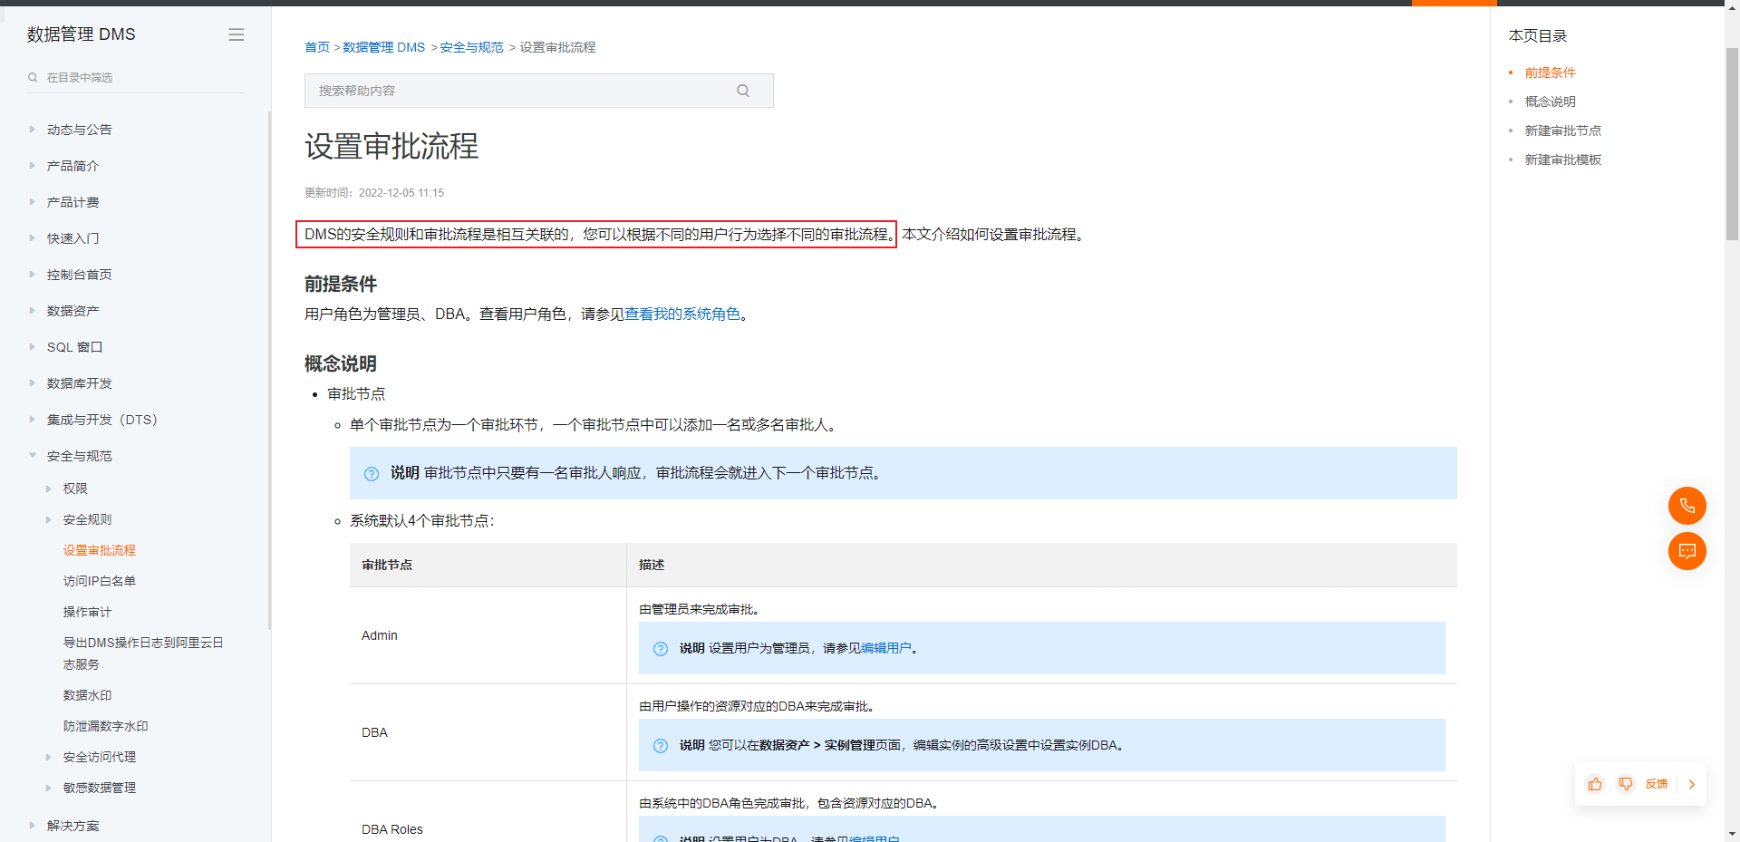Click the 反馈 feedback button

[x=1657, y=784]
